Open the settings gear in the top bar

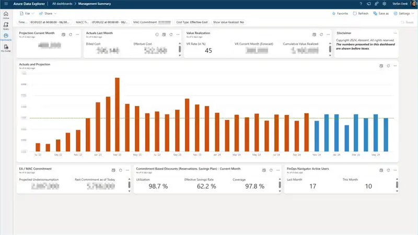384,4
